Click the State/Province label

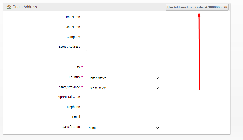(69, 87)
